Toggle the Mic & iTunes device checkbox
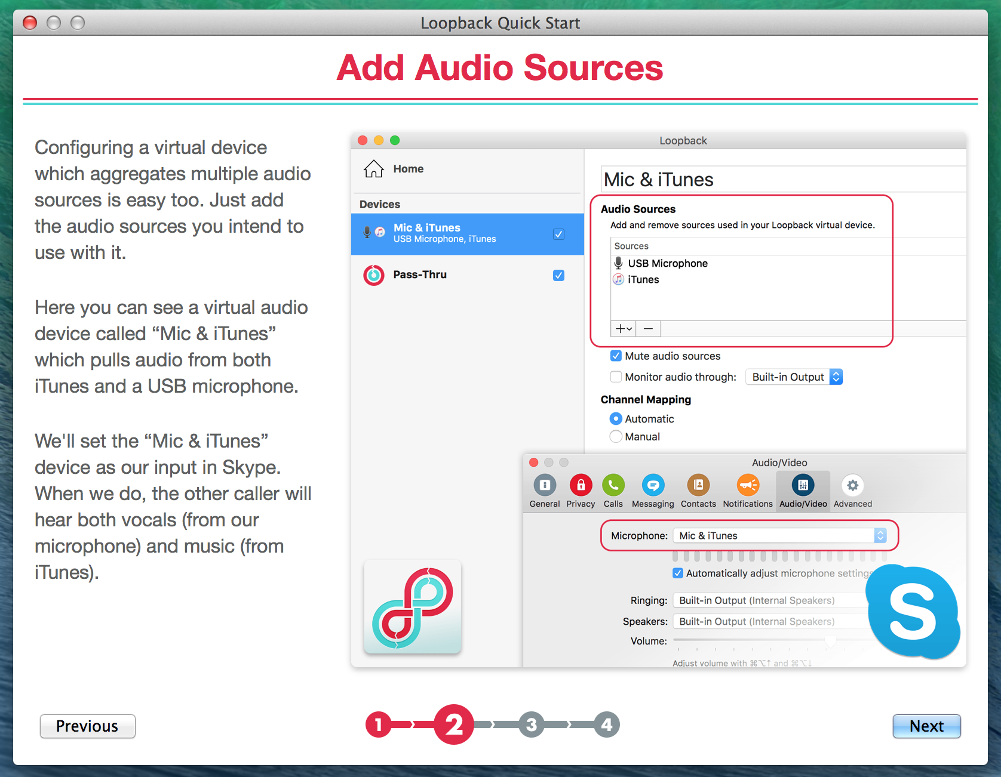This screenshot has height=777, width=1001. [558, 234]
